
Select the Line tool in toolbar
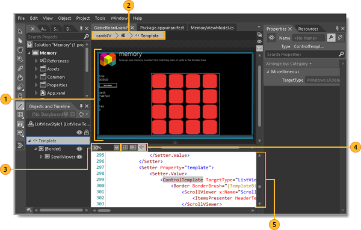20,106
